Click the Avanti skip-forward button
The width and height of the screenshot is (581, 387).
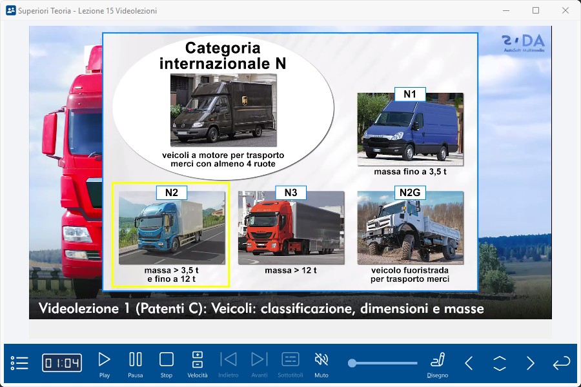coord(259,363)
